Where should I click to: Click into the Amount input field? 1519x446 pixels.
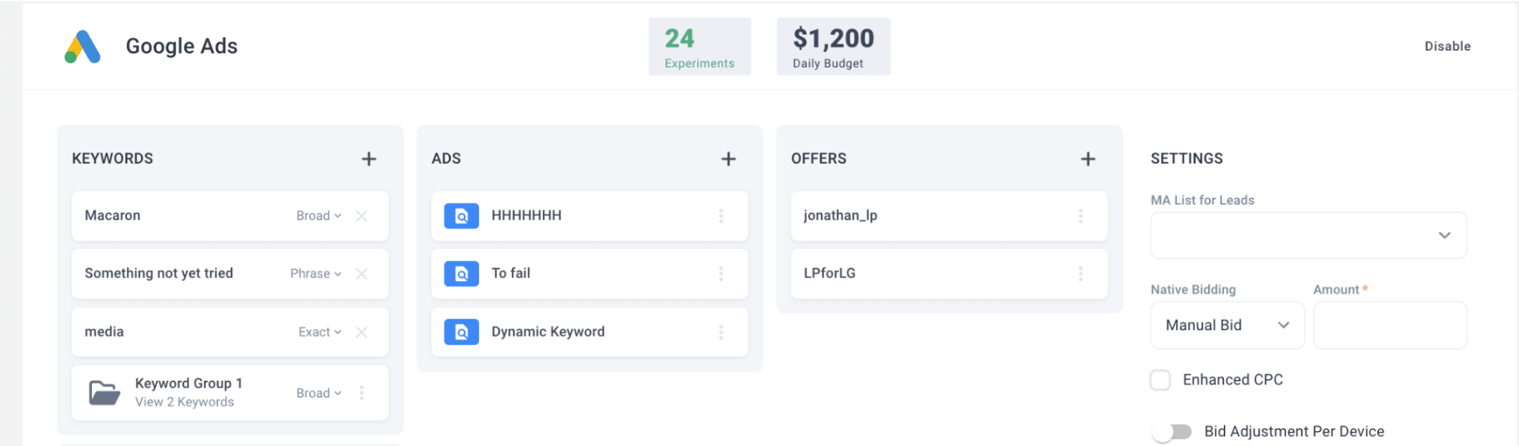1390,325
